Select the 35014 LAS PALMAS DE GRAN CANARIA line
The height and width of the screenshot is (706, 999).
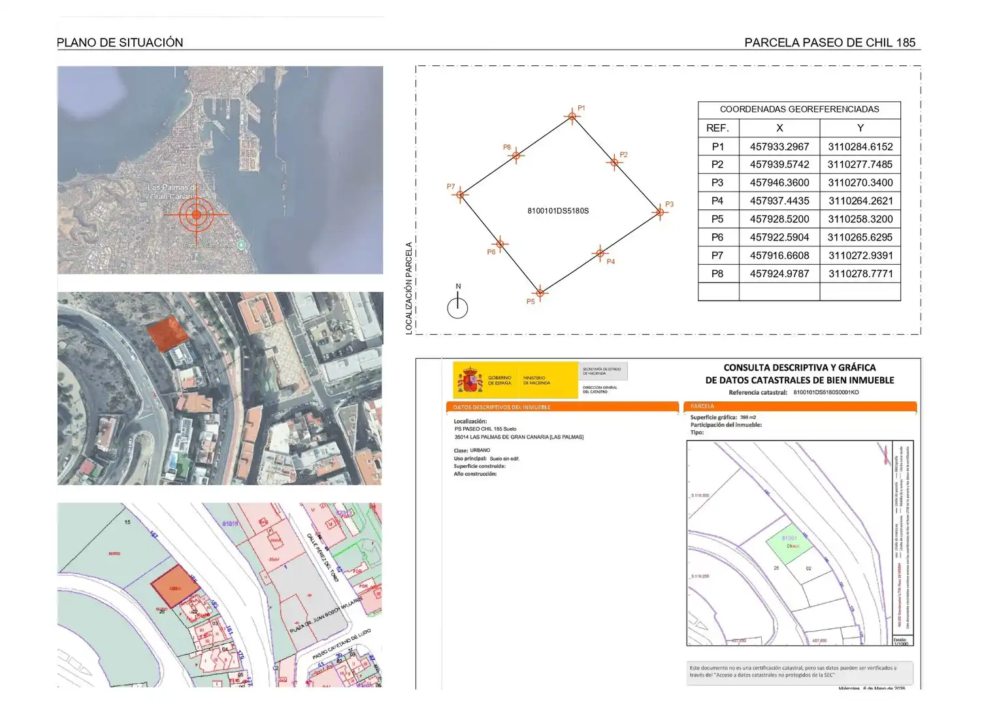tap(519, 437)
